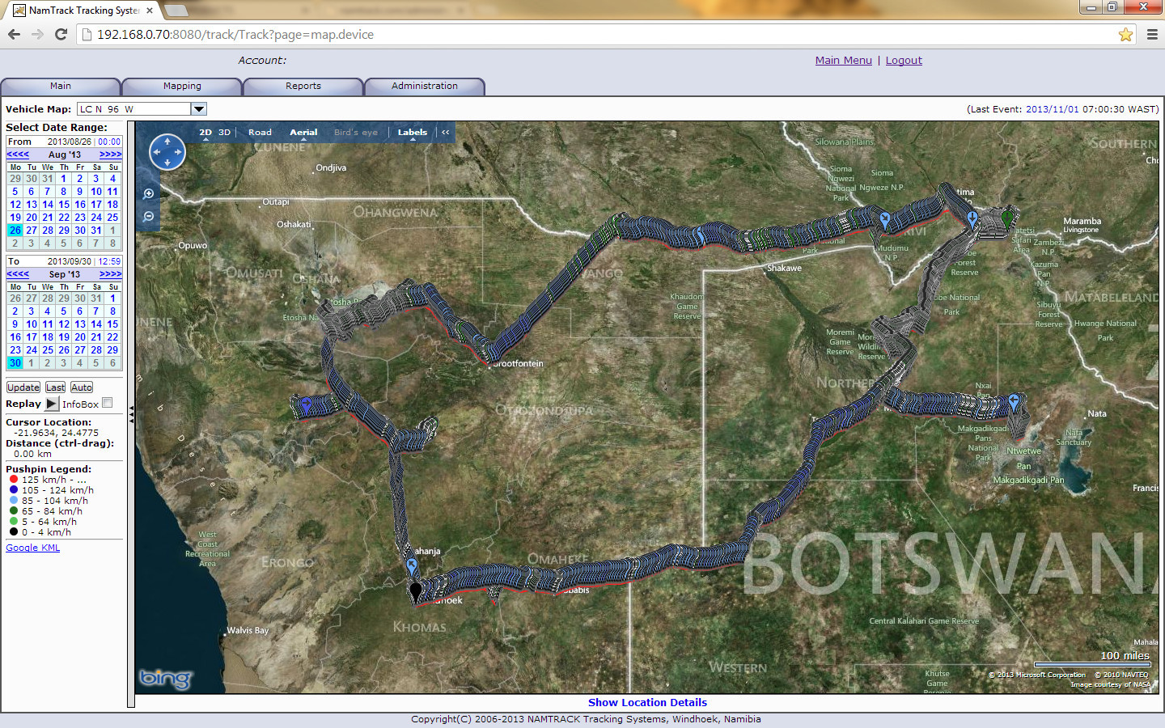Click the map zoom-out magnifier icon

149,217
